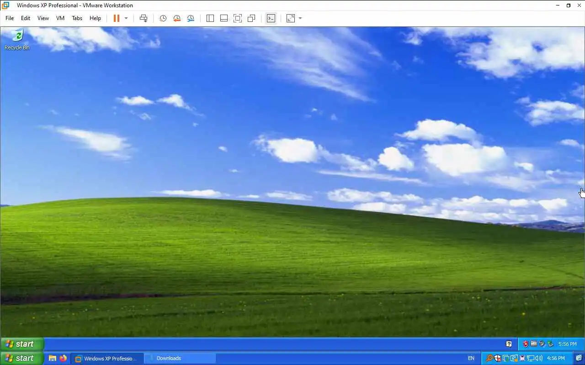585x365 pixels.
Task: Click the guest network connection tray icon
Action: click(550, 344)
